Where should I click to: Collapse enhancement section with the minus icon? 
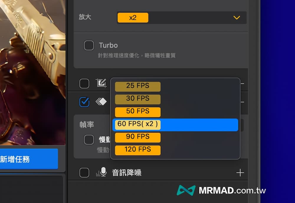[x=242, y=84]
